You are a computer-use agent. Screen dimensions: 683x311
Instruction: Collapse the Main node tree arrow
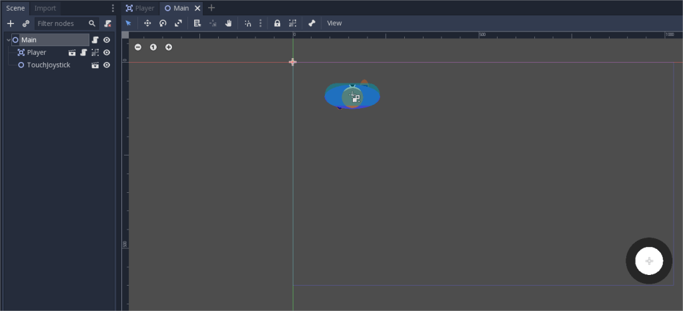(x=8, y=40)
